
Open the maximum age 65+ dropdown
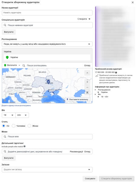point(22,115)
